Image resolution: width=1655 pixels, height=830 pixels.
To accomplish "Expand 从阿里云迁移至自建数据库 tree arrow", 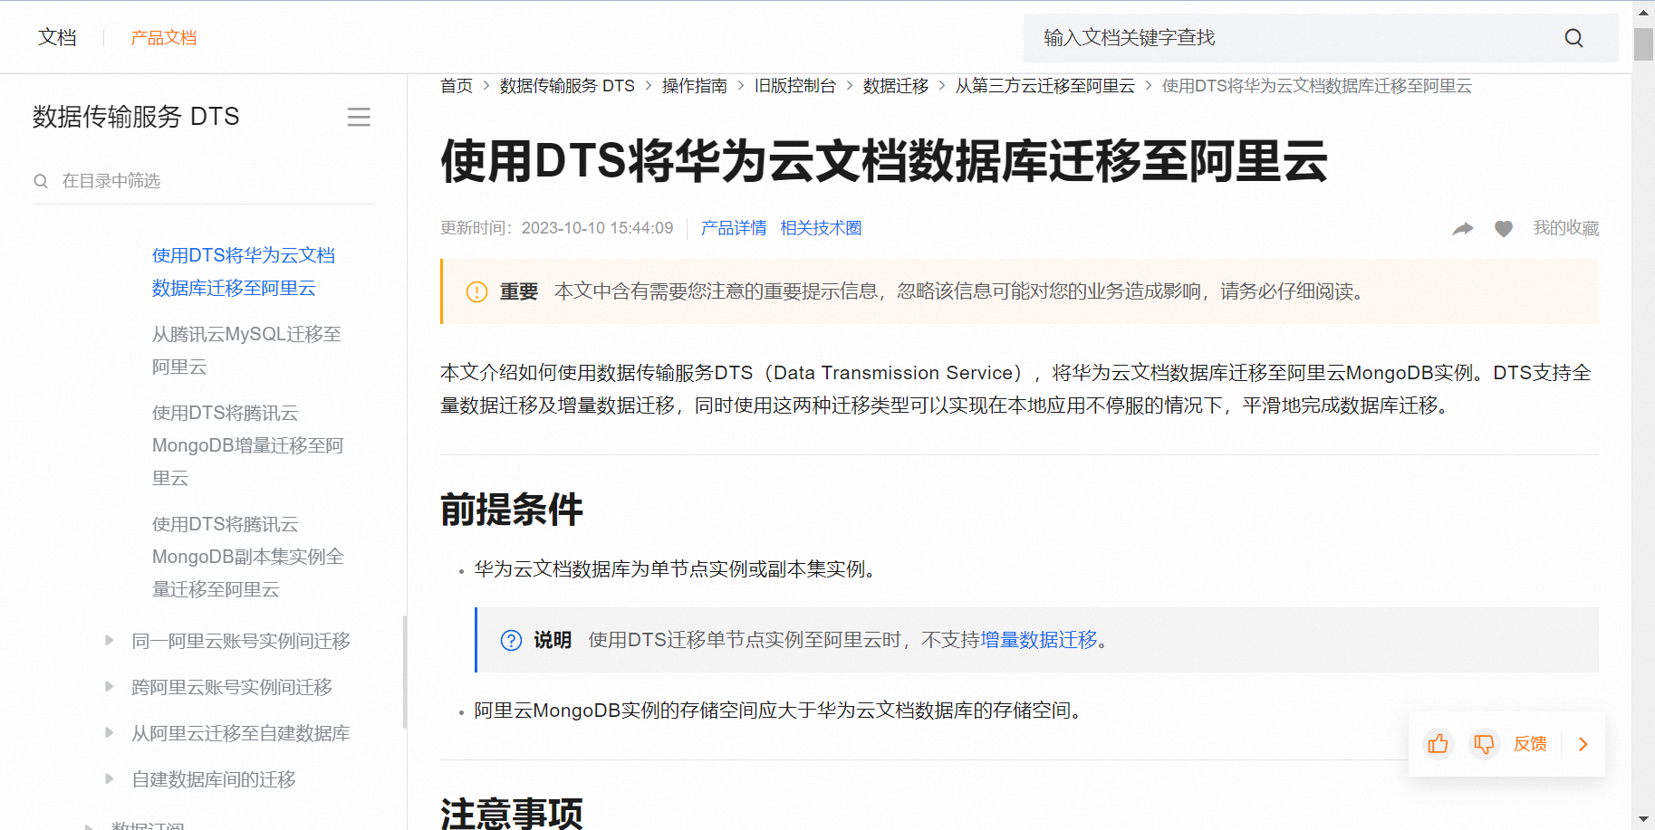I will [x=110, y=733].
